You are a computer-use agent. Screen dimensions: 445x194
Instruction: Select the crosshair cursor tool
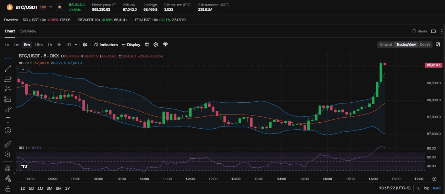click(x=8, y=58)
